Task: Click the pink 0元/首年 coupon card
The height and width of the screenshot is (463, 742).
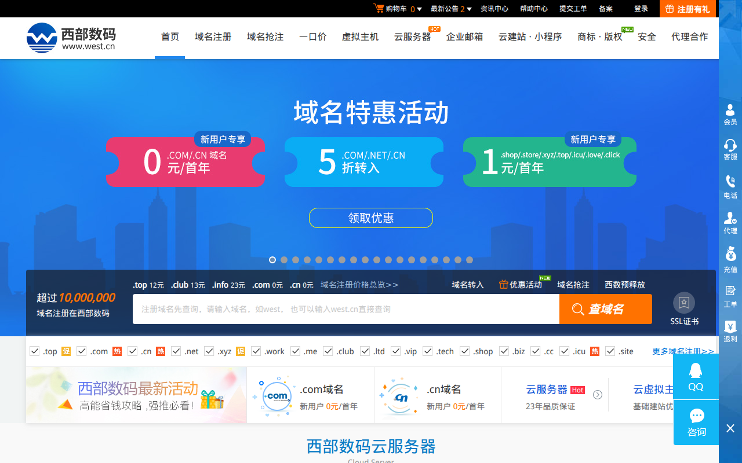Action: tap(185, 162)
